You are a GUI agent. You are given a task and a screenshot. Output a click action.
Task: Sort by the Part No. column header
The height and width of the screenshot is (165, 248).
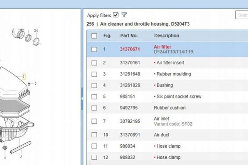point(129,36)
